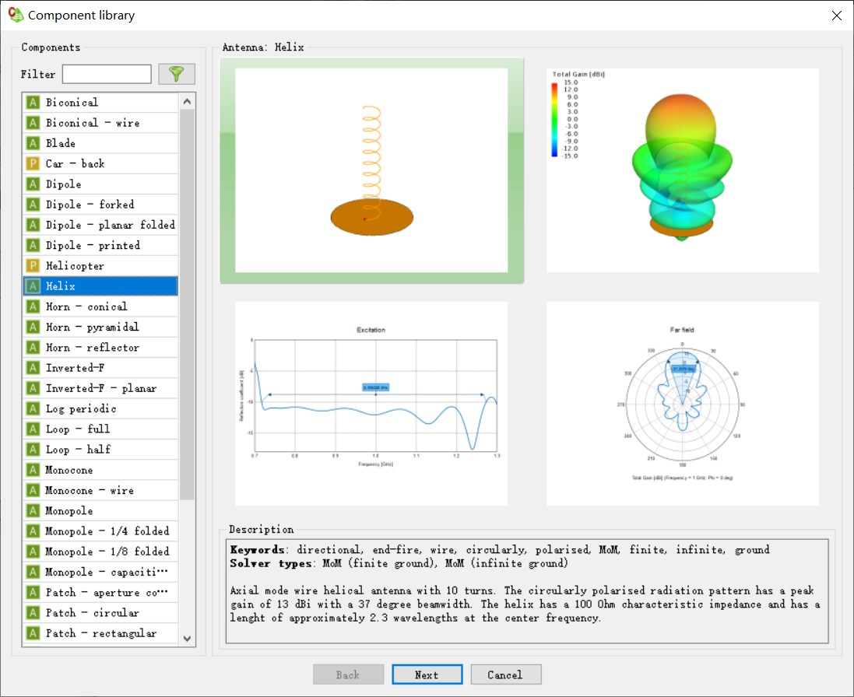
Task: Pick the Patch - aperture coupled entry
Action: pos(100,592)
